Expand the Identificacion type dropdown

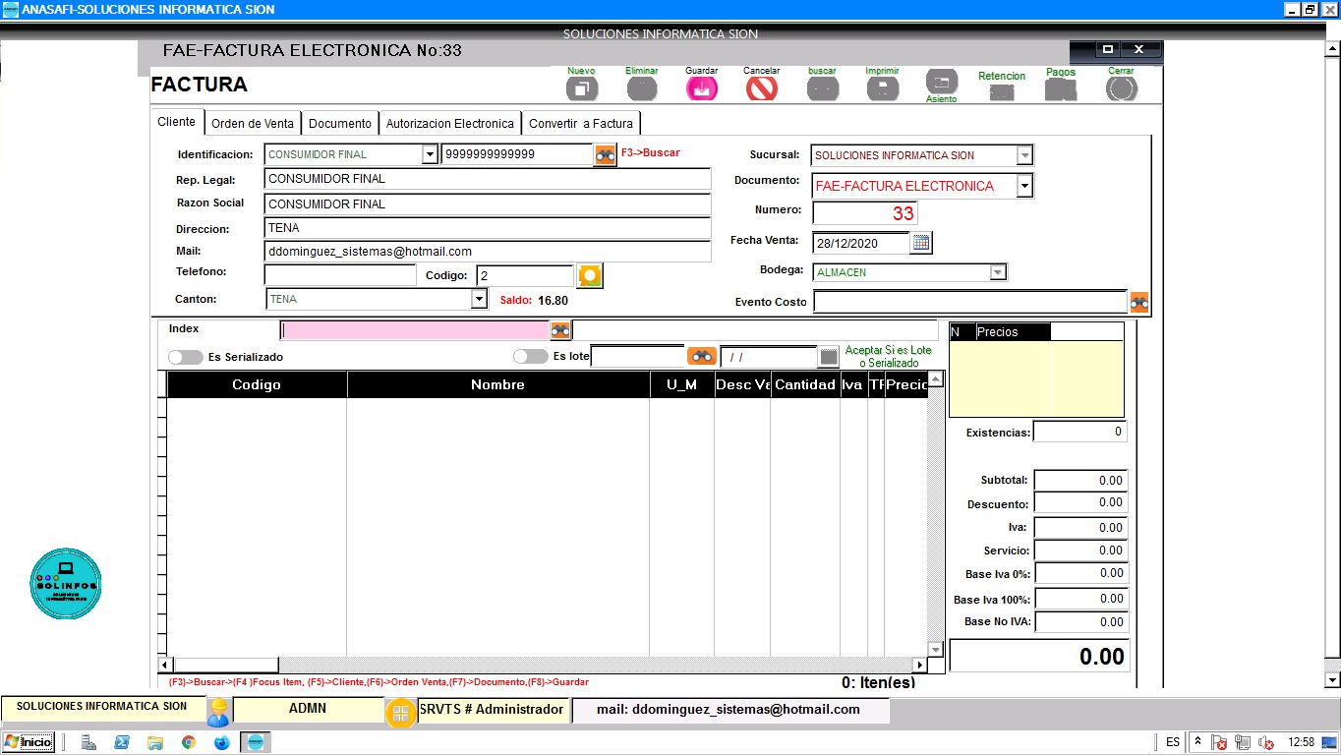coord(429,154)
